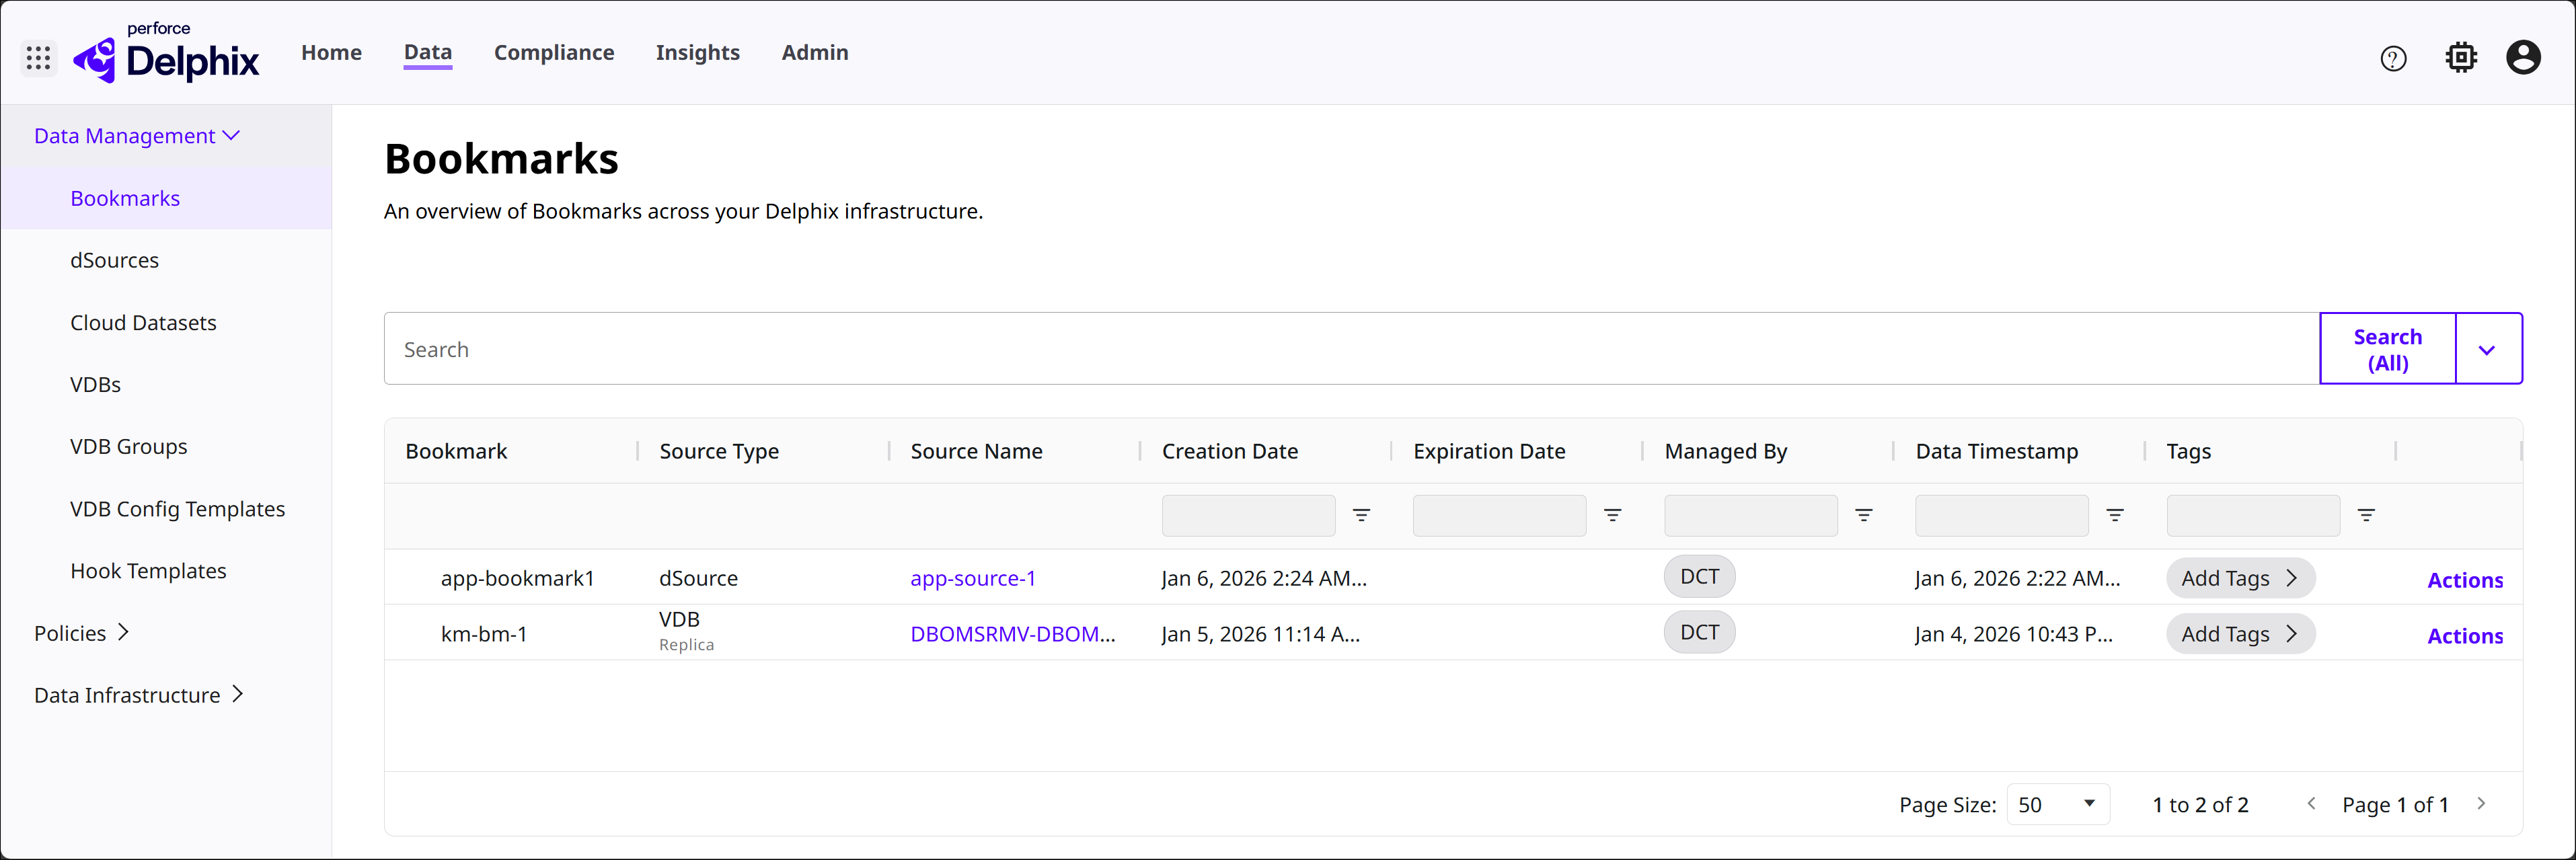Open the apps grid launcher icon
The width and height of the screenshot is (2576, 860).
[x=38, y=58]
